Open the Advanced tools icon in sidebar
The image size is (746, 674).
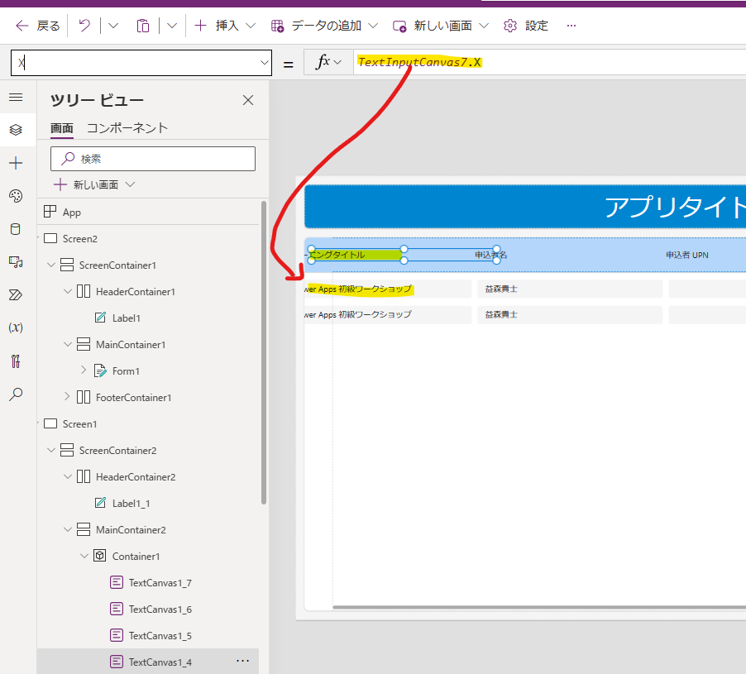(16, 361)
